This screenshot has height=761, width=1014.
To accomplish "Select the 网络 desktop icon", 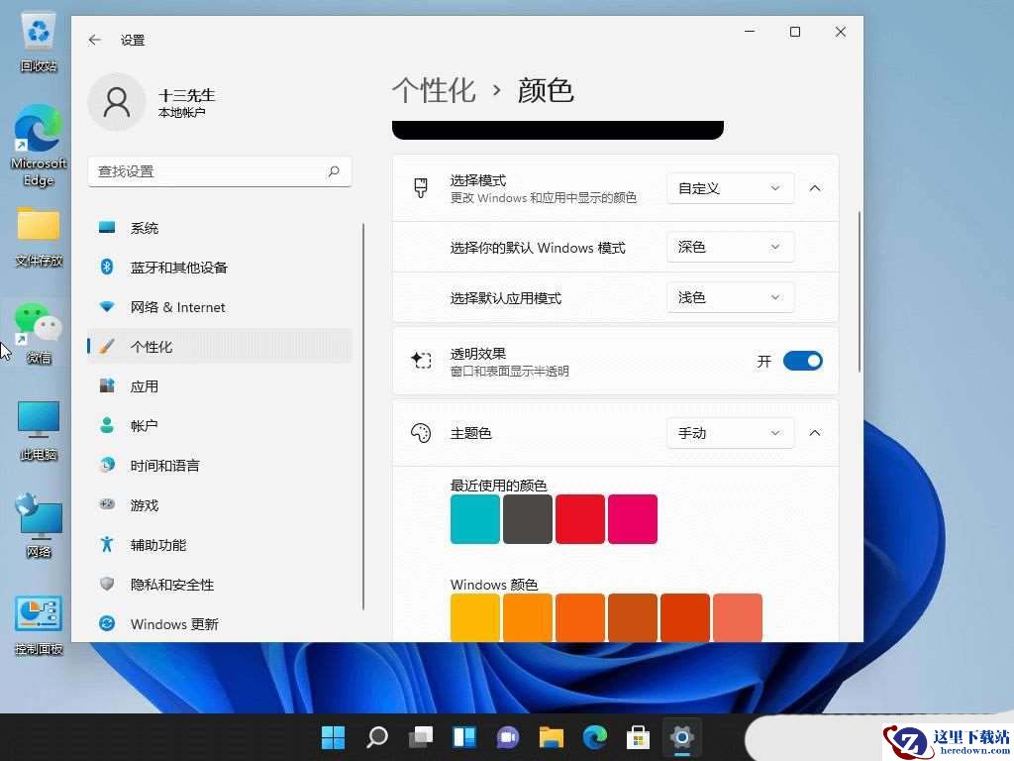I will tap(39, 525).
